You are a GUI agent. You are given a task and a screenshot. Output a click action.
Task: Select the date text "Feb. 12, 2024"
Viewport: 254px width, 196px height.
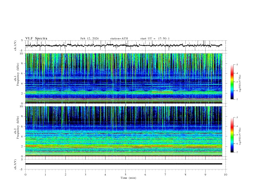89,38
